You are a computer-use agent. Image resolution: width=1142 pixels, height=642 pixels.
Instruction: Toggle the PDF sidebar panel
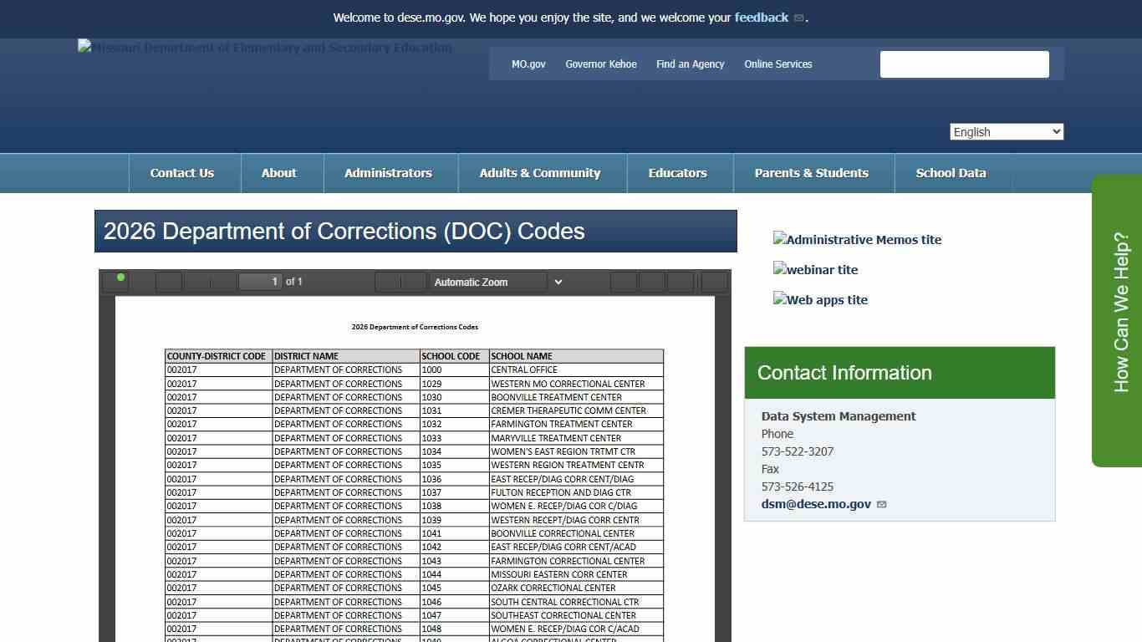click(120, 282)
